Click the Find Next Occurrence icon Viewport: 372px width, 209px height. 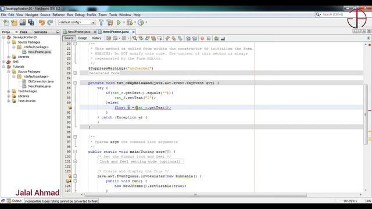pyautogui.click(x=147, y=38)
